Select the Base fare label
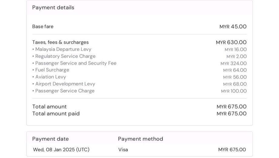The width and height of the screenshot is (279, 158). click(43, 26)
